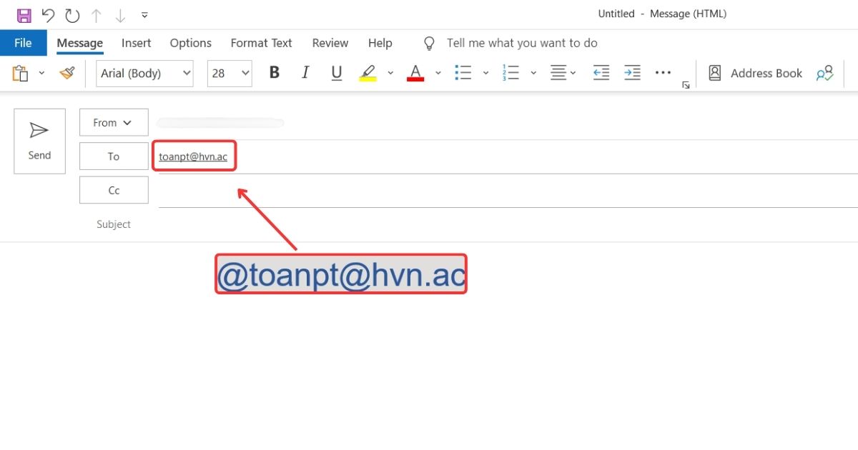Click the Send button
Screen dimensions: 858x450
[39, 141]
